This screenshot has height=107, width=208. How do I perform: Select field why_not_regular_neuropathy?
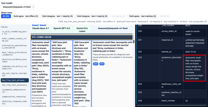(x=14, y=74)
